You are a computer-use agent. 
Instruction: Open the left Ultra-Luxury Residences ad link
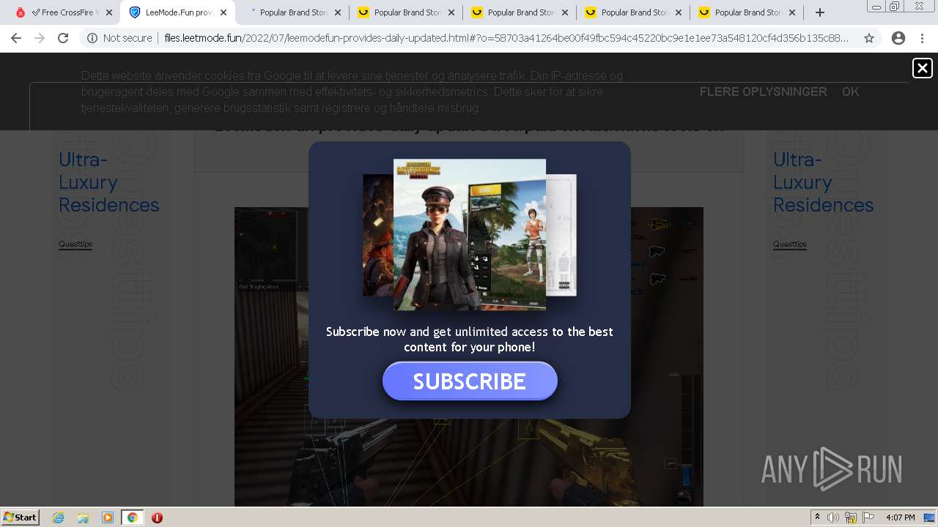pyautogui.click(x=108, y=182)
